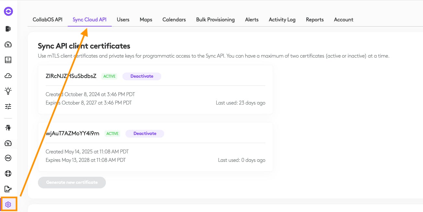Click 'Created October 8, 2024' text
The height and width of the screenshot is (212, 423).
tap(90, 95)
